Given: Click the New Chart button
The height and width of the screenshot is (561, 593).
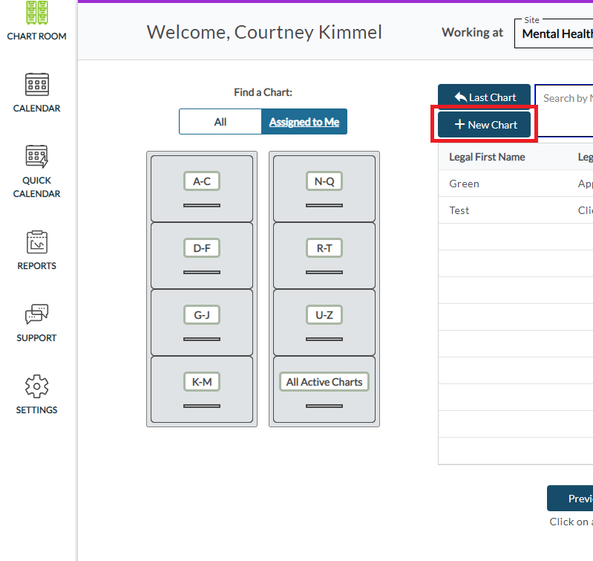Looking at the screenshot, I should coord(485,125).
